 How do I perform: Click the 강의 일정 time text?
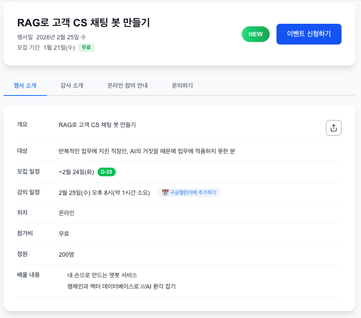tap(104, 193)
